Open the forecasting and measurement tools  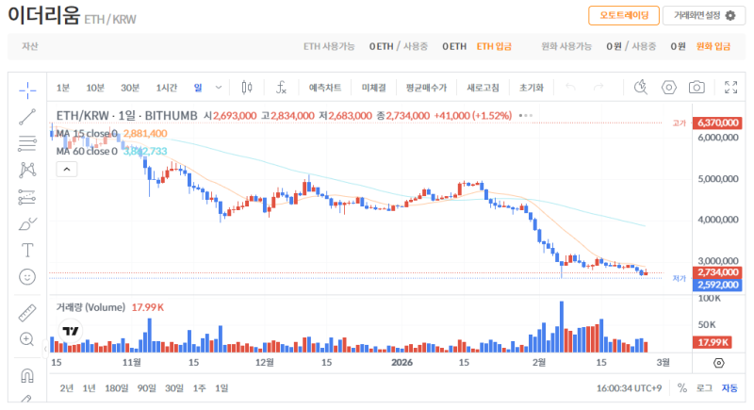click(27, 197)
